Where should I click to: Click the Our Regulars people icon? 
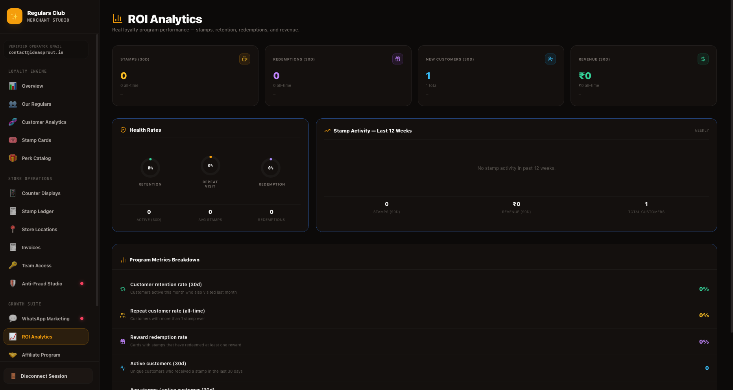coord(13,104)
